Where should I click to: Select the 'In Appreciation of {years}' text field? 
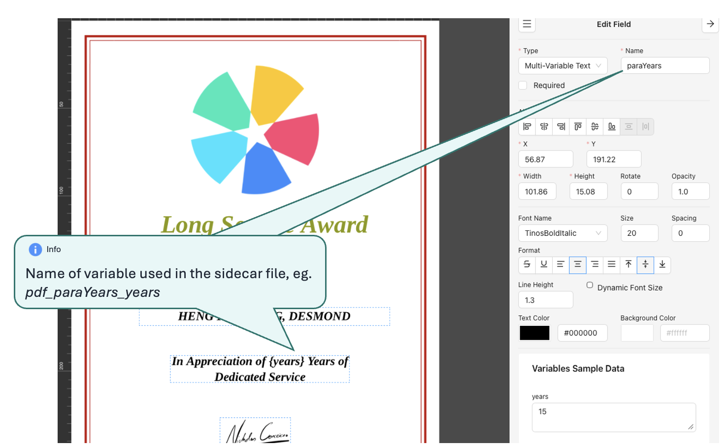tap(260, 369)
